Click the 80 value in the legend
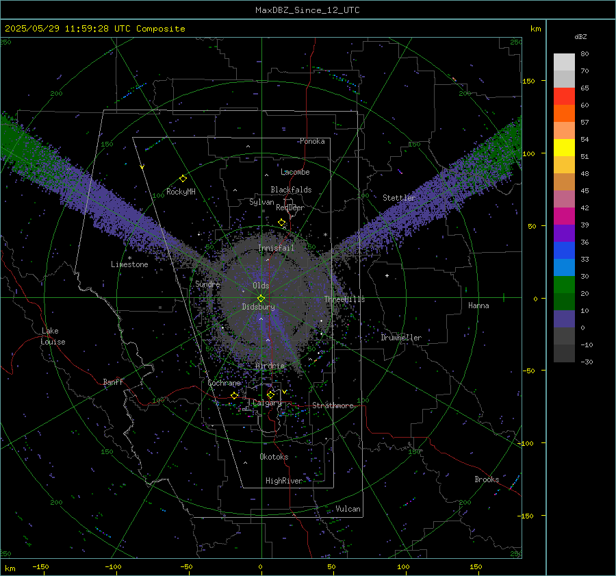Image resolution: width=616 pixels, height=576 pixels. [585, 54]
